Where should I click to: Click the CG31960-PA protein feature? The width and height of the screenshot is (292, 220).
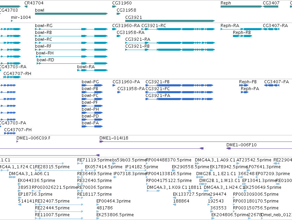114,85
